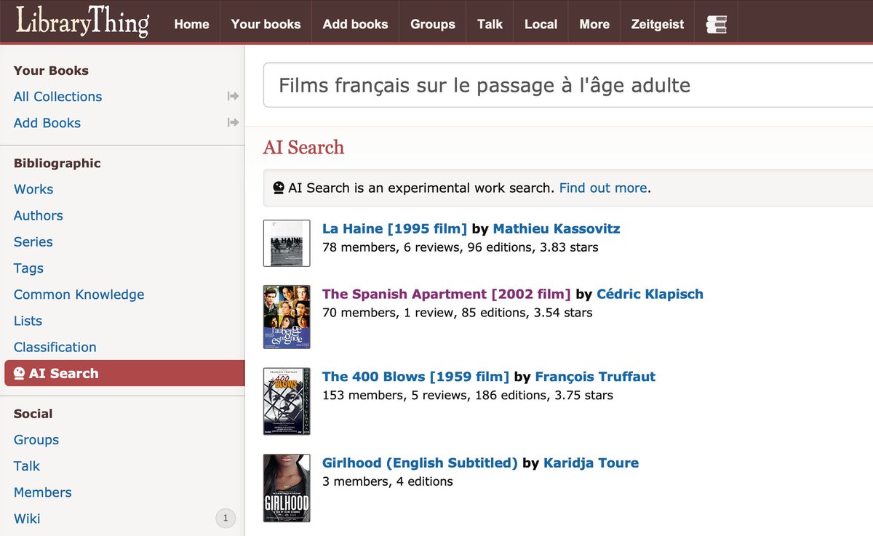The height and width of the screenshot is (536, 873).
Task: Click La Haine stats line '78 members, 6 reviews'
Action: (461, 247)
